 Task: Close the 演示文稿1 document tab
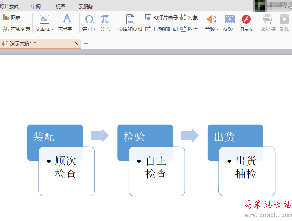point(76,44)
